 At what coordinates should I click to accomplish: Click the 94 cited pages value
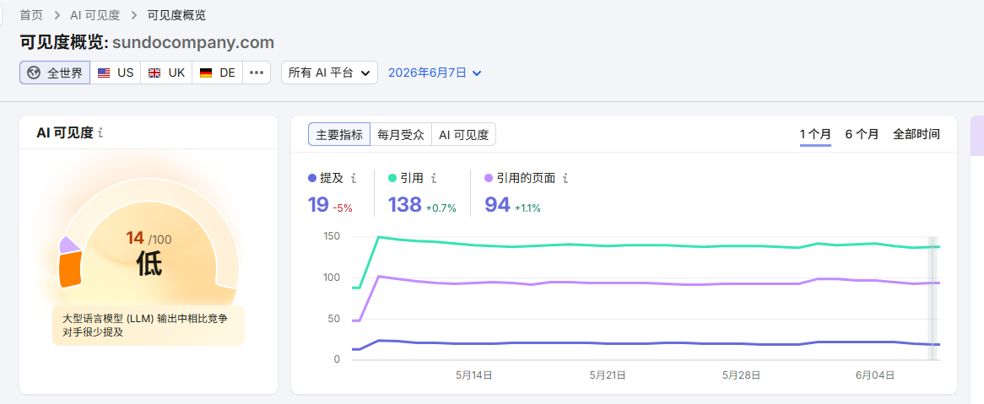[498, 204]
